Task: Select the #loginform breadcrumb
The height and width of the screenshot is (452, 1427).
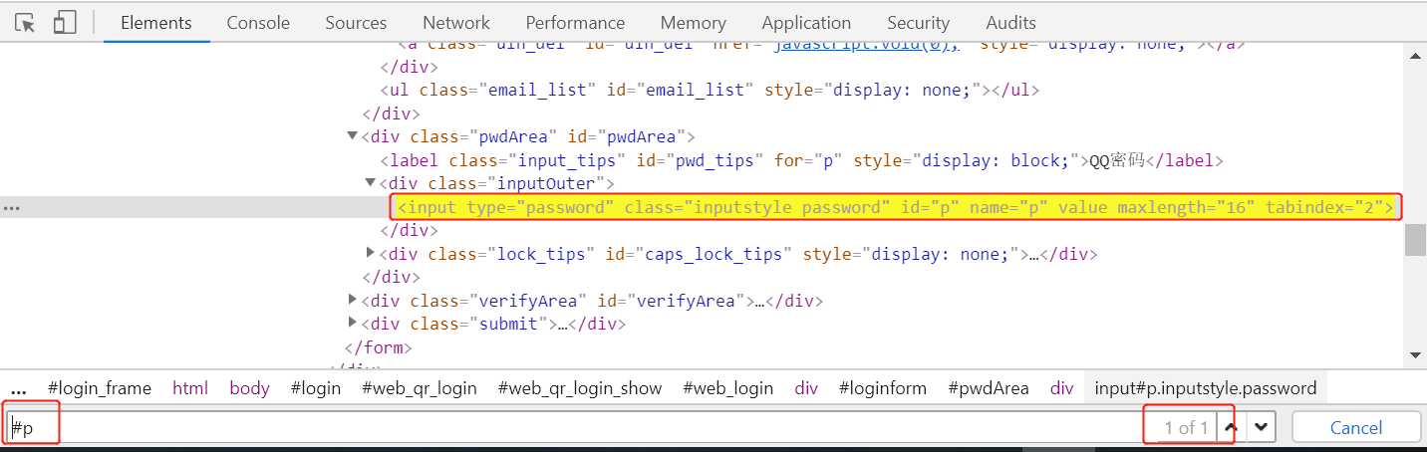Action: (x=883, y=388)
